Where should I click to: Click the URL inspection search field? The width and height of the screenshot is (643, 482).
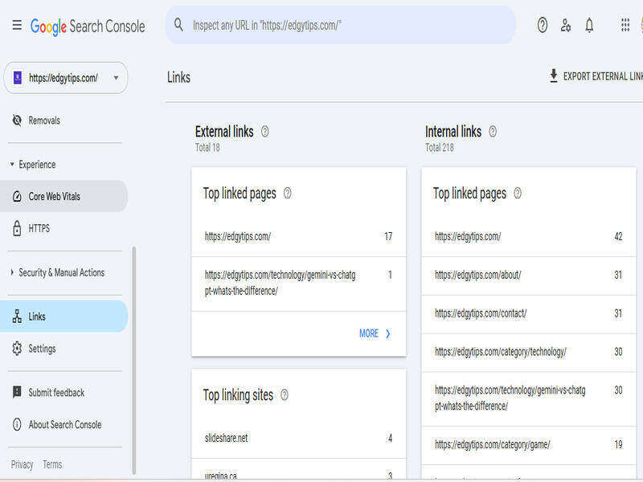[340, 25]
